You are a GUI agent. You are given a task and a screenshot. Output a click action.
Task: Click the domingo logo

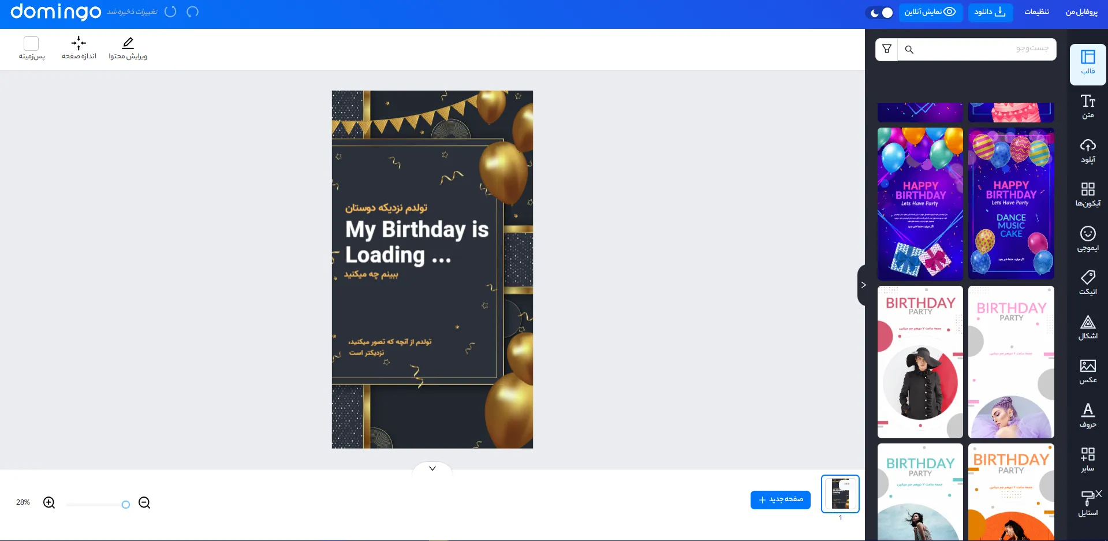point(56,12)
